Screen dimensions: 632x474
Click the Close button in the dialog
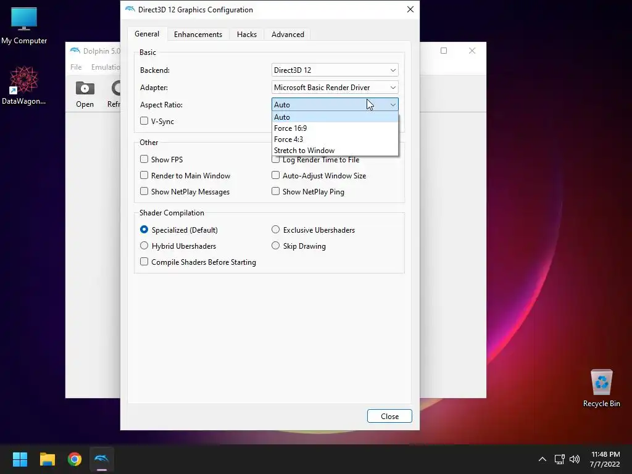[x=389, y=416]
